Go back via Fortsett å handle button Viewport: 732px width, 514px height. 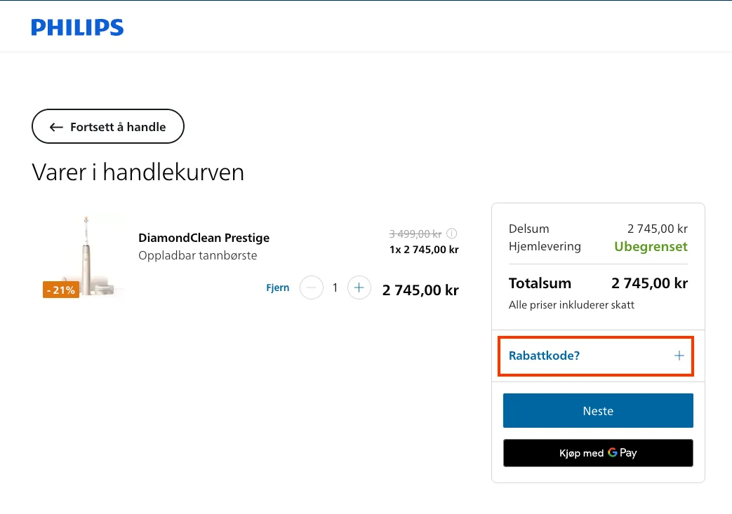[x=108, y=126]
